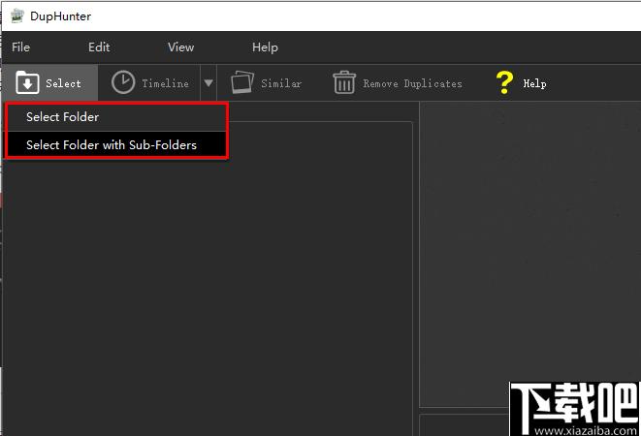Image resolution: width=641 pixels, height=436 pixels.
Task: Open the Edit menu
Action: (x=99, y=47)
